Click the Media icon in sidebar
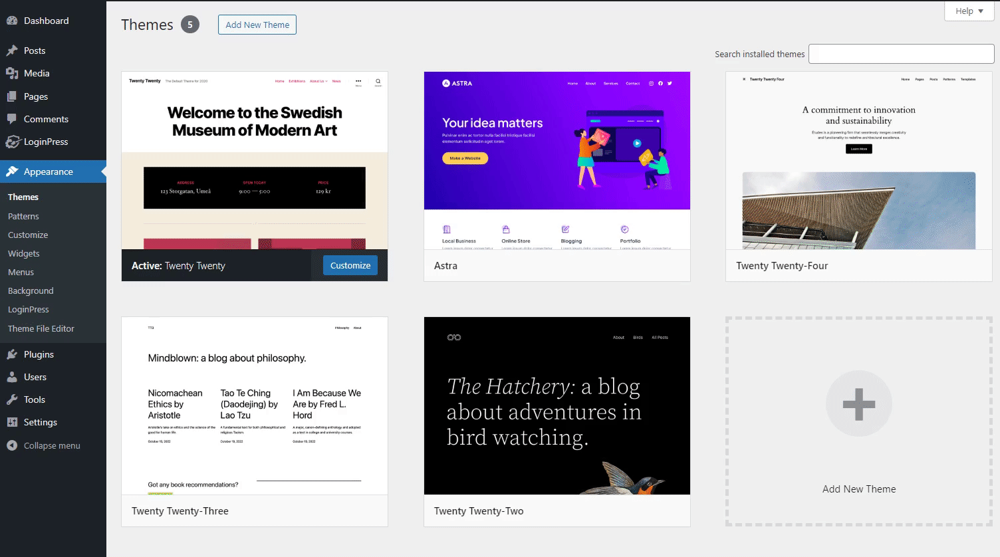The width and height of the screenshot is (1000, 557). (x=12, y=73)
